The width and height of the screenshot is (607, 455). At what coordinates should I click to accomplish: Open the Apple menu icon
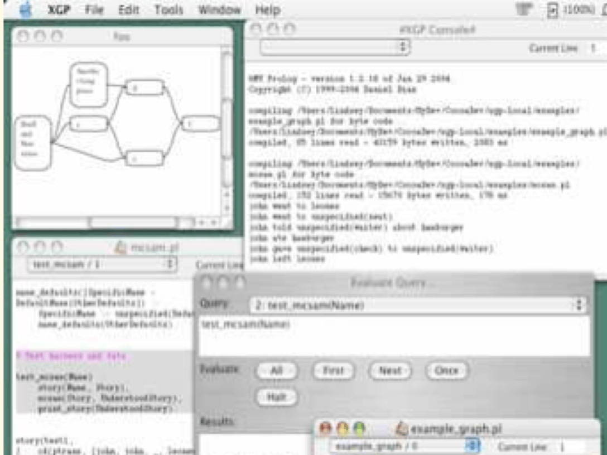[26, 9]
